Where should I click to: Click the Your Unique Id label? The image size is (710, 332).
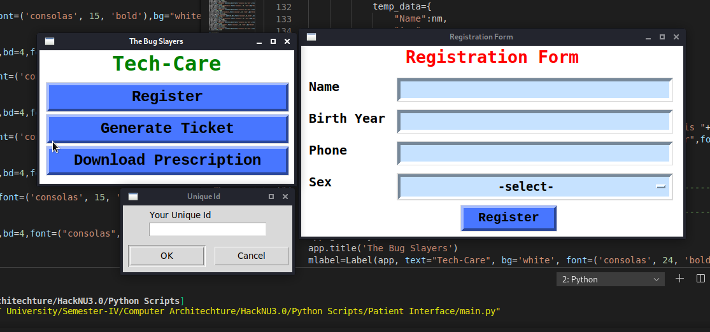(180, 216)
